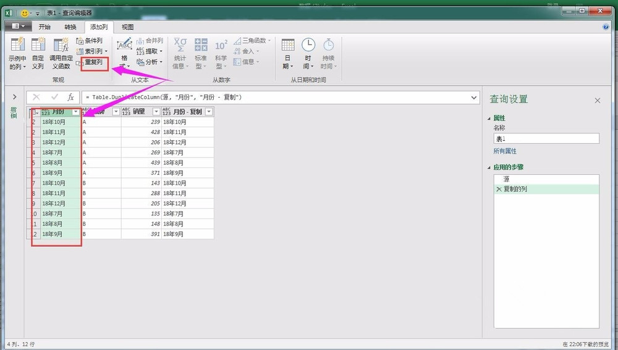Click the smiley feedback icon in title bar
Viewport: 618px width, 350px height.
(25, 13)
